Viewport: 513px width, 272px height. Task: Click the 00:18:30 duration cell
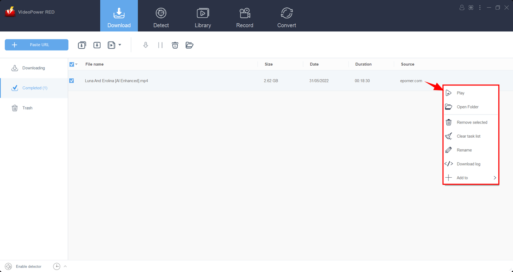[362, 81]
